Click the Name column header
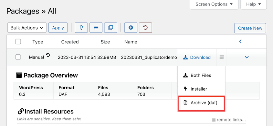 pyautogui.click(x=131, y=42)
